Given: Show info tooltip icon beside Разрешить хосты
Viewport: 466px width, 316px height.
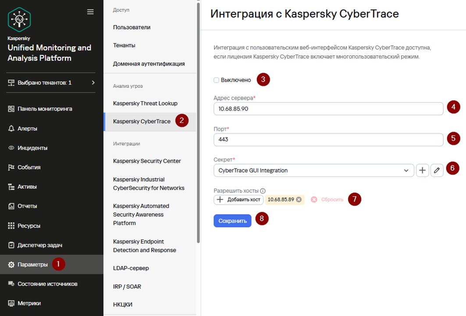Looking at the screenshot, I should pyautogui.click(x=263, y=191).
